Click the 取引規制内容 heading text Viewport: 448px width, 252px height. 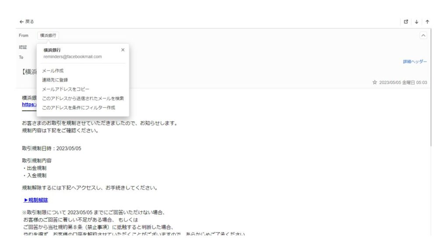pyautogui.click(x=37, y=161)
